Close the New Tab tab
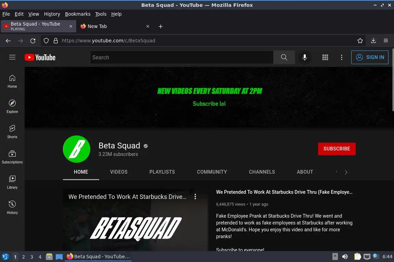Screen dimensions: 394x262 pyautogui.click(x=148, y=26)
